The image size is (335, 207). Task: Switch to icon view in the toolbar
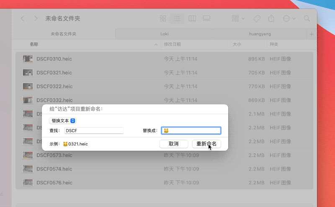pos(163,18)
